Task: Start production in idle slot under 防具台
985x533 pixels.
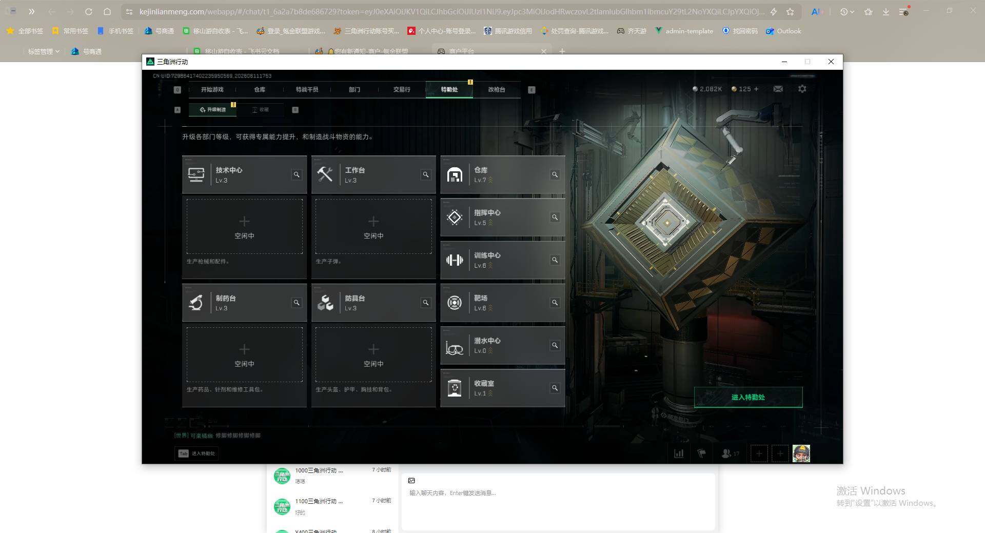Action: pos(373,354)
